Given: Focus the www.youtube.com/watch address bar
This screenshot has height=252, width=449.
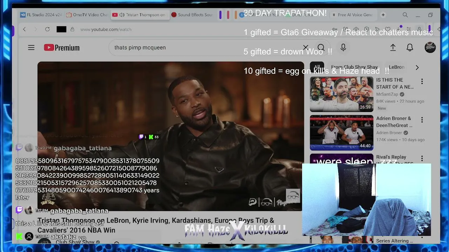Looking at the screenshot, I should [x=106, y=29].
